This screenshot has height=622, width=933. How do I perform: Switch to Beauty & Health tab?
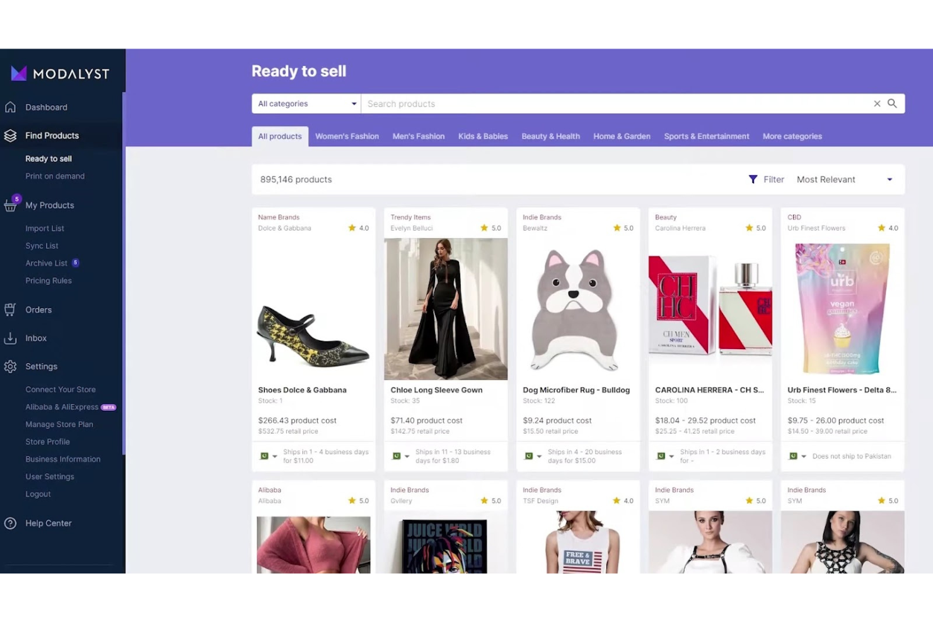pyautogui.click(x=550, y=136)
